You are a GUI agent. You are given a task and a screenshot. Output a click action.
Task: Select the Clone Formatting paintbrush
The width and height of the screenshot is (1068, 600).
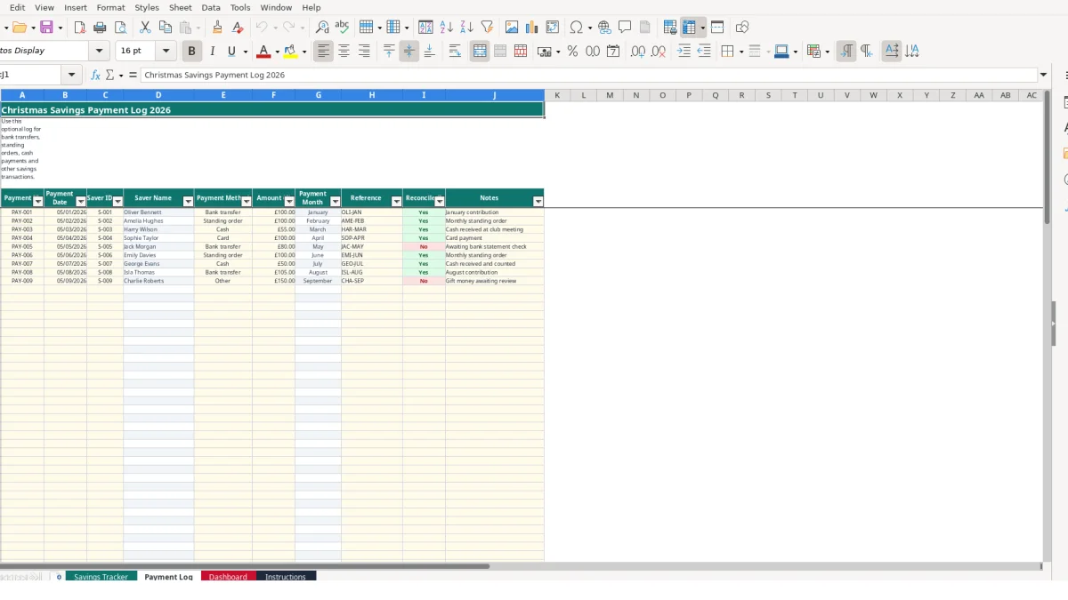217,28
